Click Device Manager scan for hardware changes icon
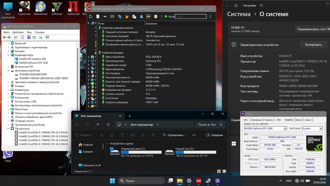The height and width of the screenshot is (186, 330). click(x=40, y=37)
